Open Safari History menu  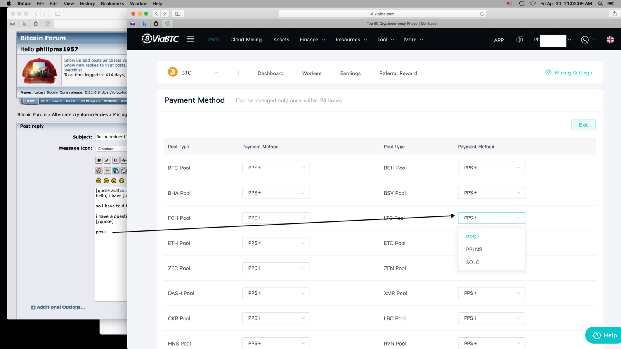coord(87,3)
